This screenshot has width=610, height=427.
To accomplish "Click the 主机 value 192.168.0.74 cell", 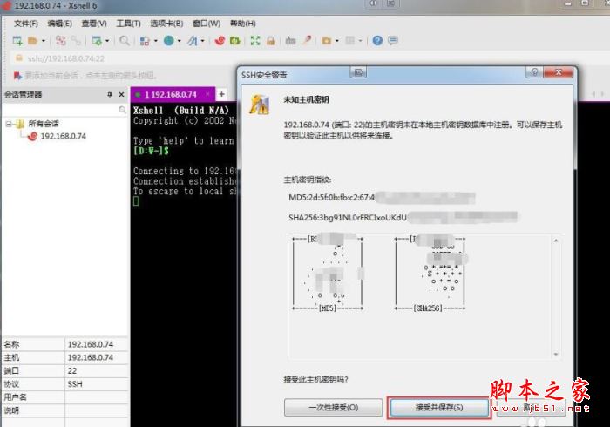I will (x=96, y=358).
